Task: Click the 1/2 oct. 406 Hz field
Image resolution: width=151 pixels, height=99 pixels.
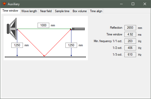Action: tap(130, 48)
